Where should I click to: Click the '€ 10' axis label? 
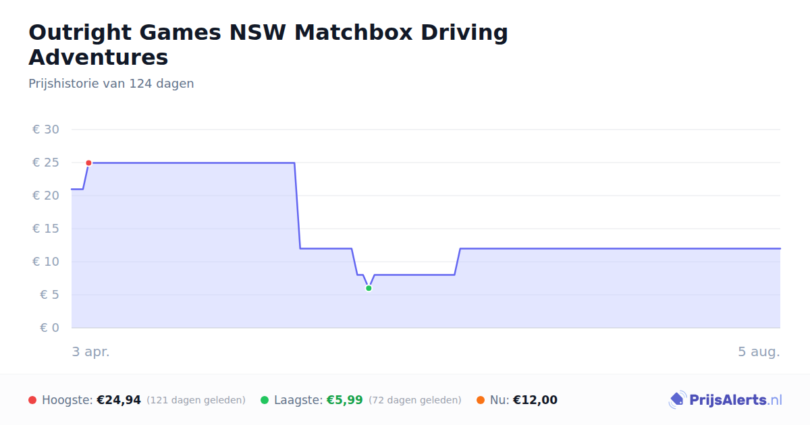[x=46, y=262]
